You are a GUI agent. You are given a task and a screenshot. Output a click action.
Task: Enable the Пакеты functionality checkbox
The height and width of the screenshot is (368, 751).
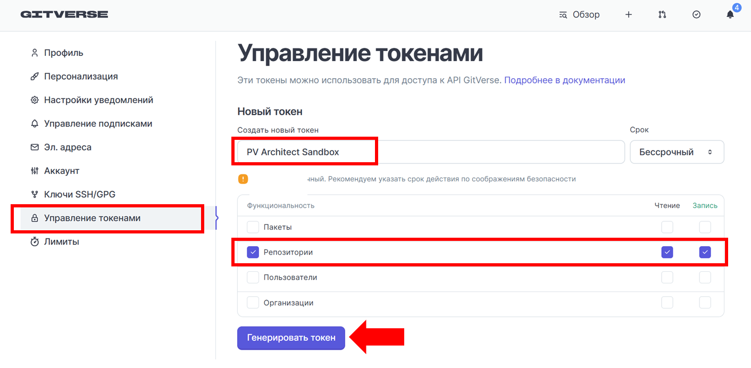click(253, 227)
